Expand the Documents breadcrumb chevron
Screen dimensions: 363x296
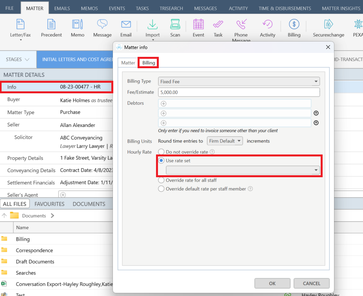(x=53, y=216)
